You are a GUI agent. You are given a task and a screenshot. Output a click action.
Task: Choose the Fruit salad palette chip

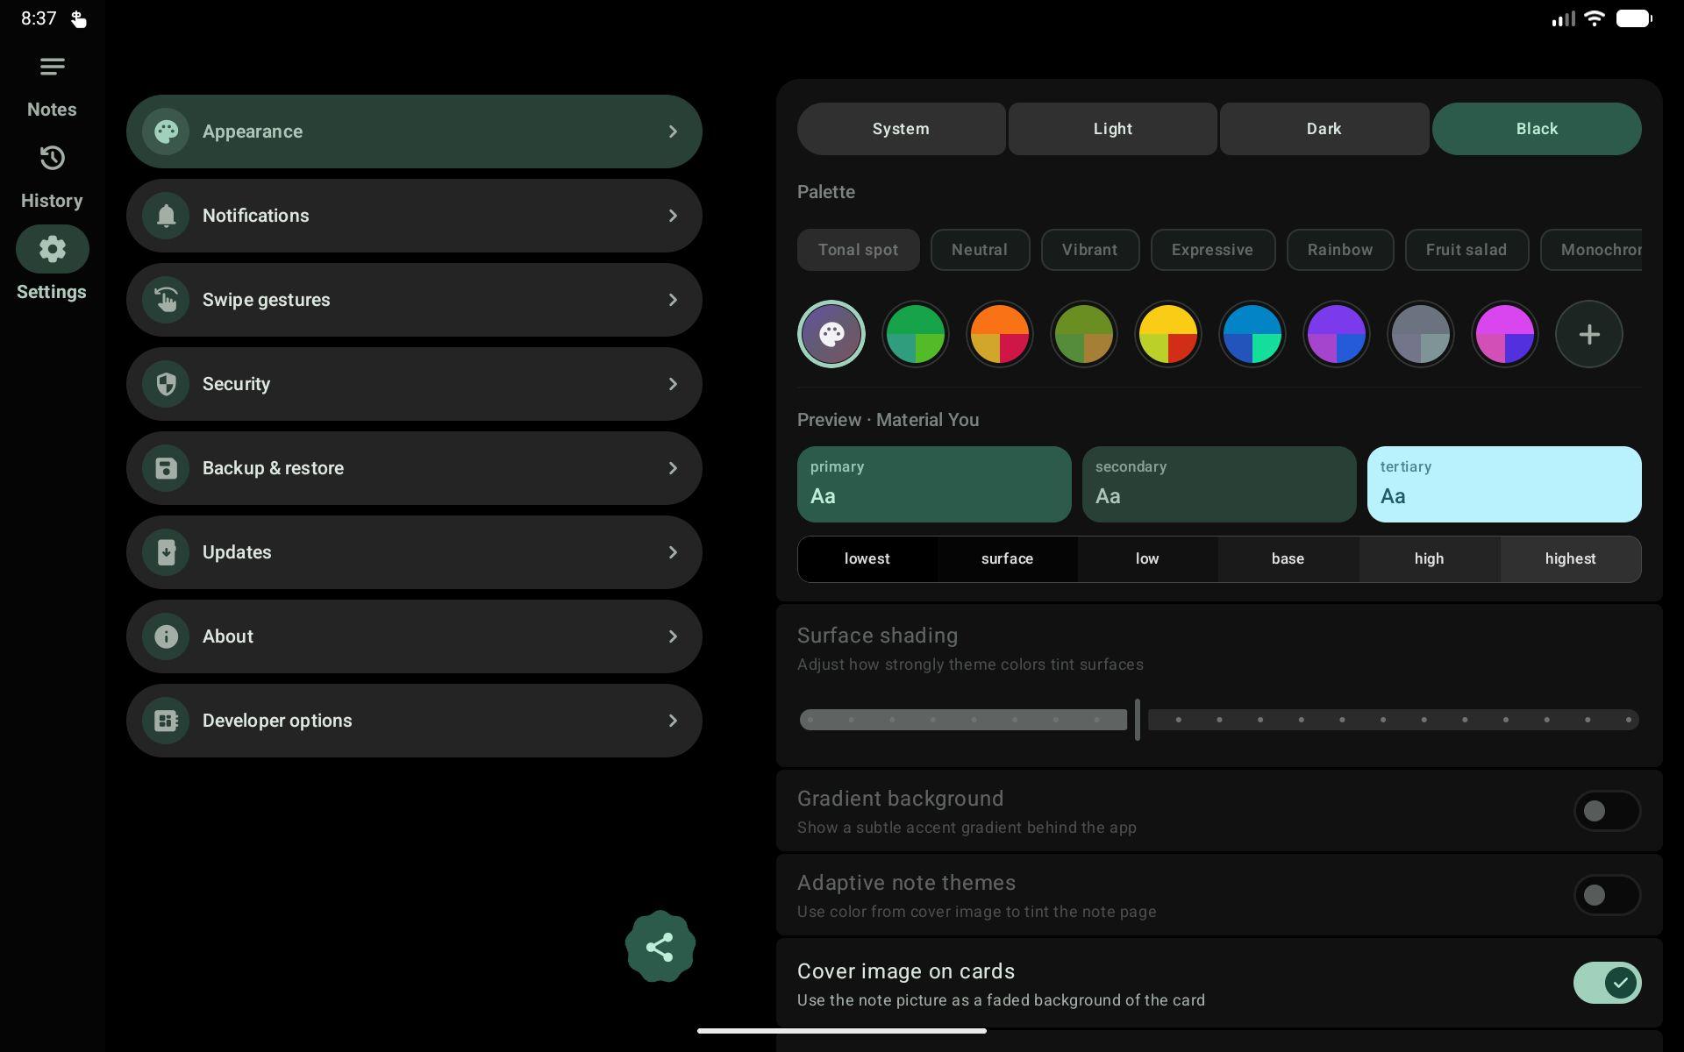click(1466, 250)
